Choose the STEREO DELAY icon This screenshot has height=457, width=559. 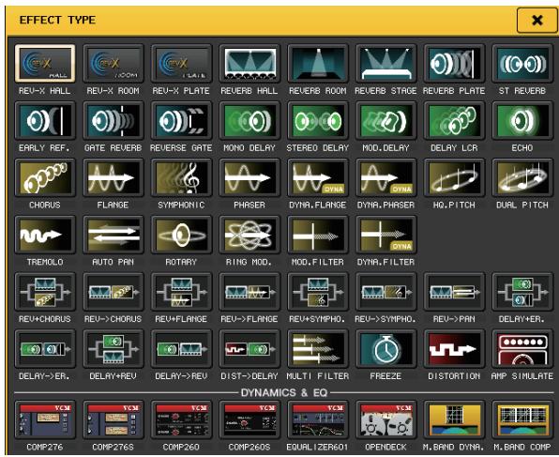(x=318, y=120)
